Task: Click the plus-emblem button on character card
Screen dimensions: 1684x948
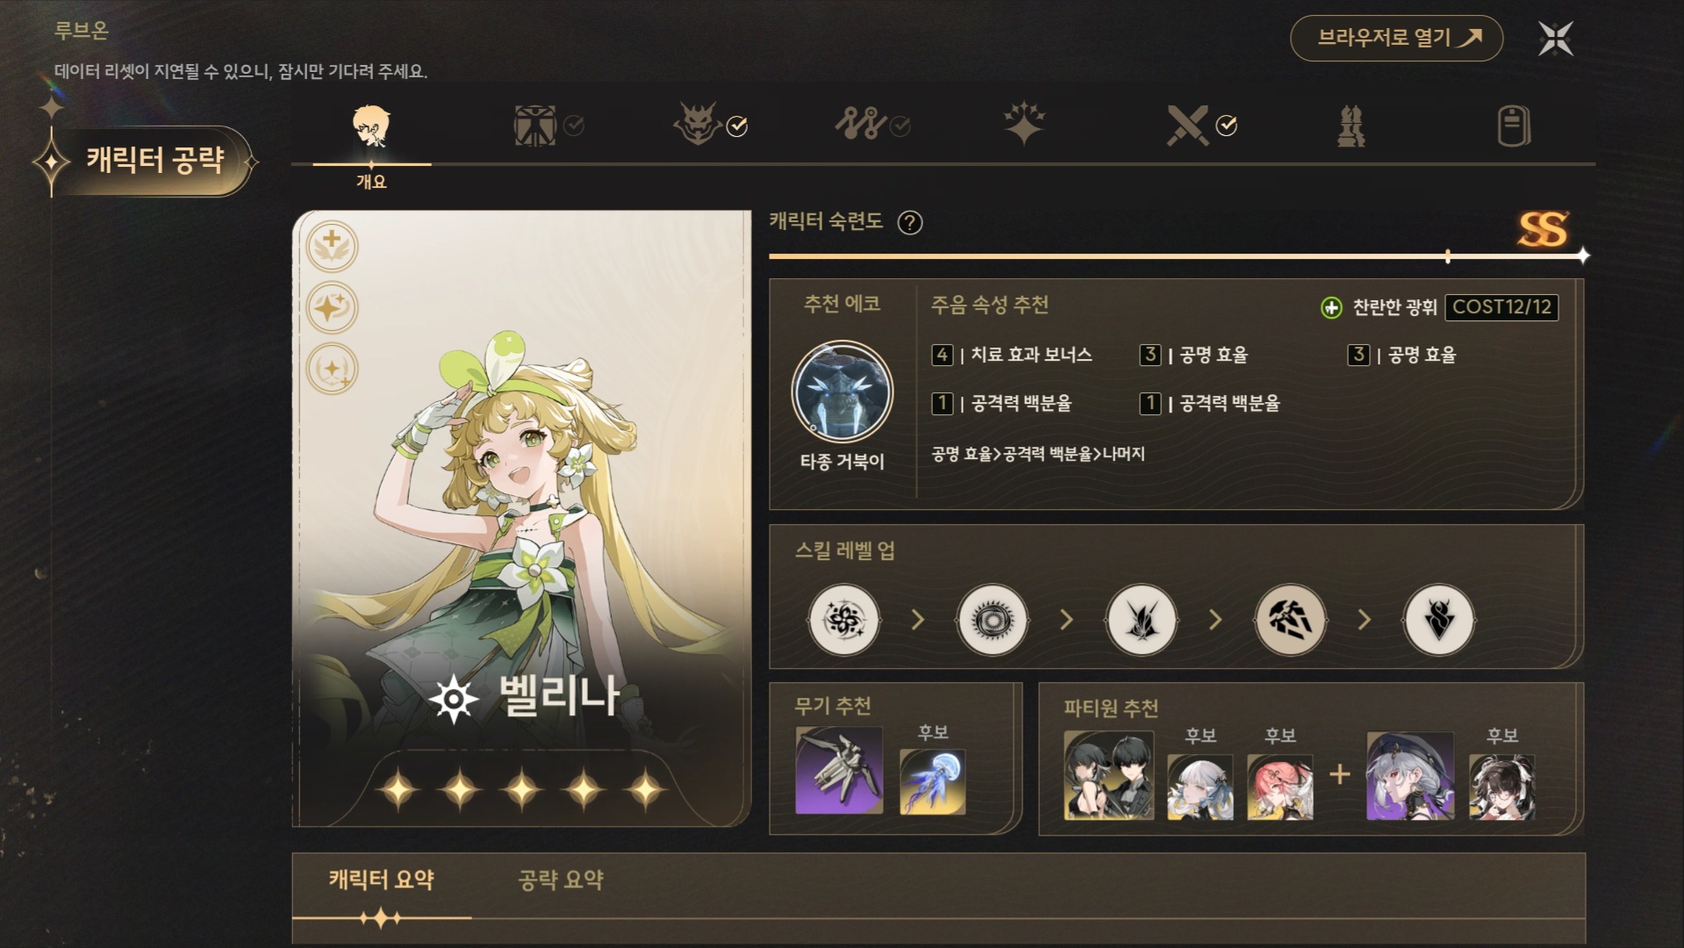Action: tap(332, 245)
